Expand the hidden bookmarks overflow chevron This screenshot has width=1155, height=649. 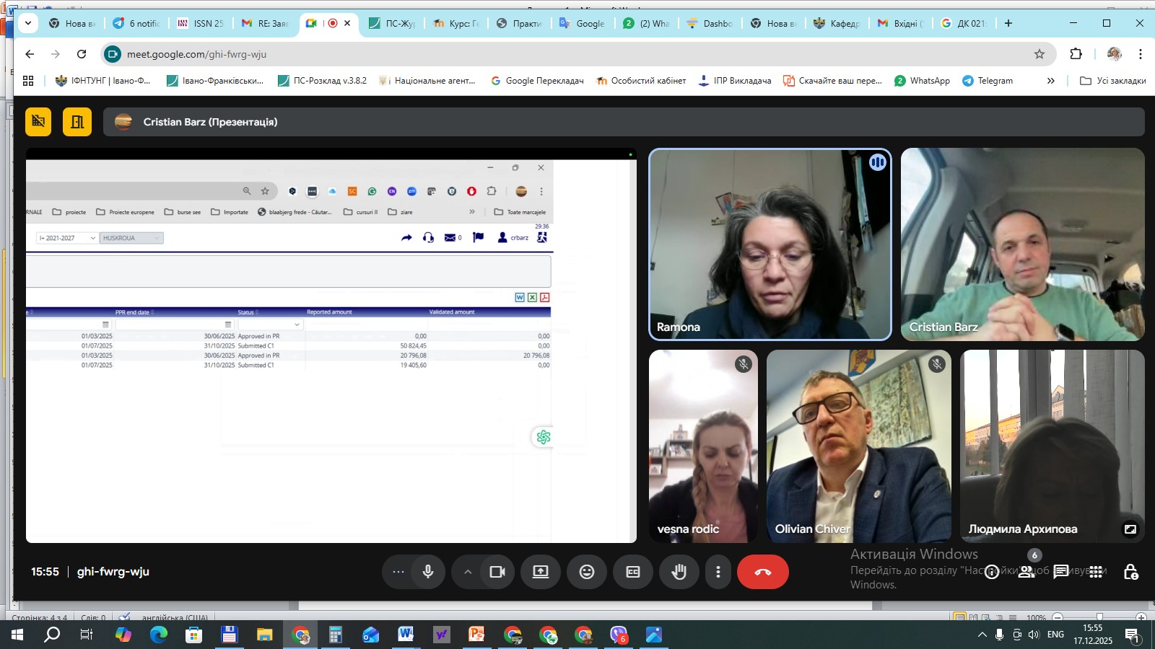point(1050,81)
